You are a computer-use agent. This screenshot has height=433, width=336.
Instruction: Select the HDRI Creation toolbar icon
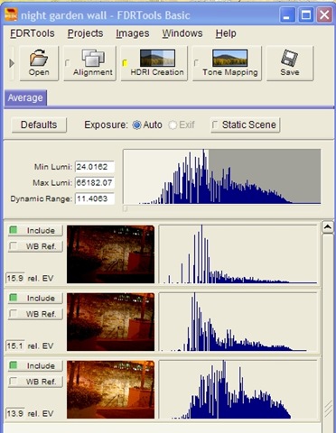pos(157,58)
